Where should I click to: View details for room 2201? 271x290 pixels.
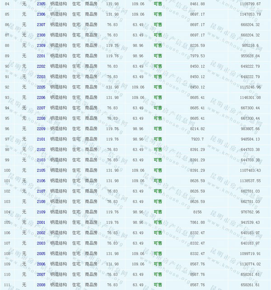click(x=41, y=56)
